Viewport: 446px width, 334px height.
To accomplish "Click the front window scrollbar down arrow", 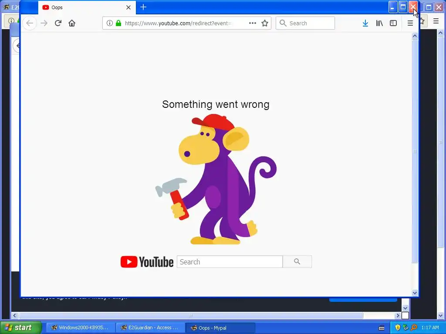I will click(x=415, y=293).
